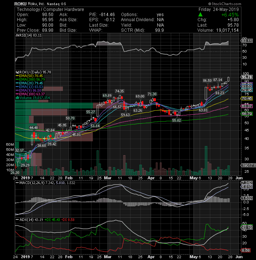
Task: Select the Last value 95.78 in header
Action: tap(233, 25)
